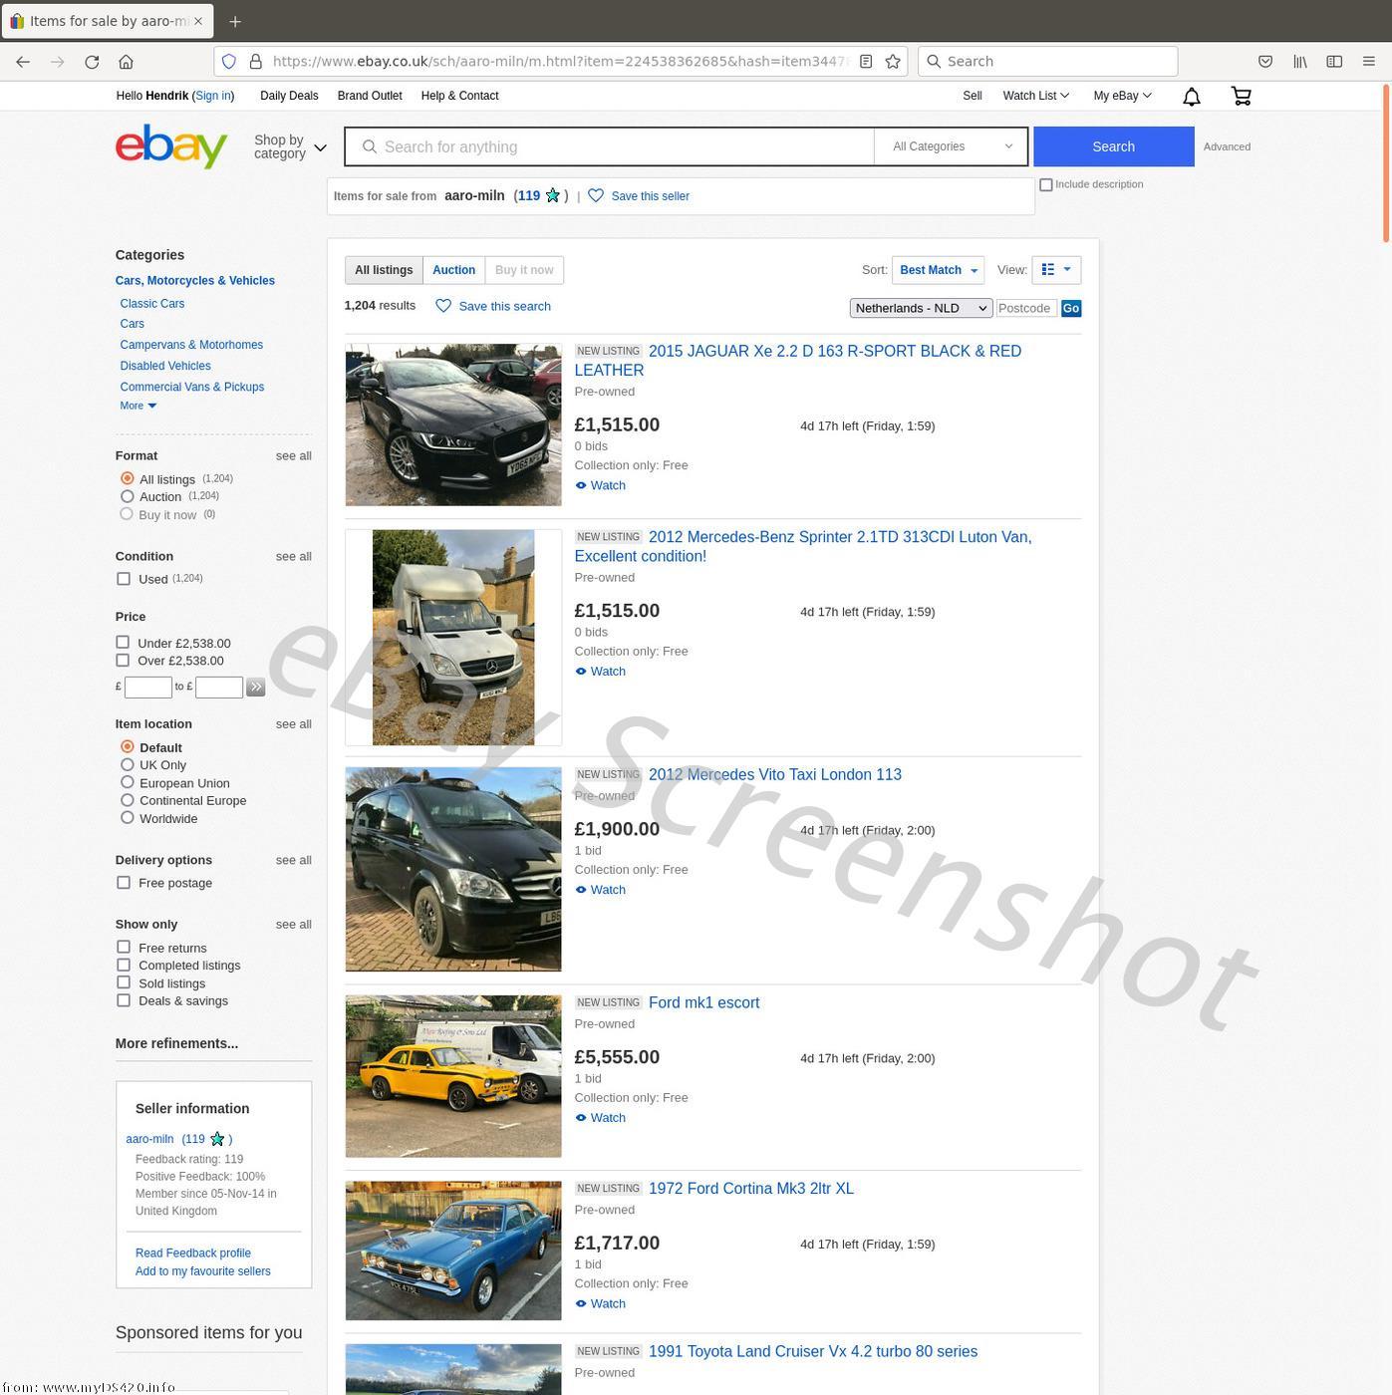Viewport: 1392px width, 1395px height.
Task: Open the Daily Deals menu link
Action: coord(289,96)
